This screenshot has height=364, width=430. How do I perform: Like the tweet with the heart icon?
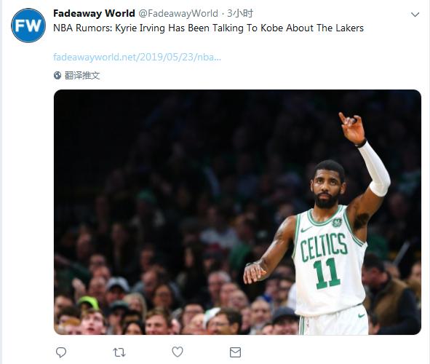point(177,352)
